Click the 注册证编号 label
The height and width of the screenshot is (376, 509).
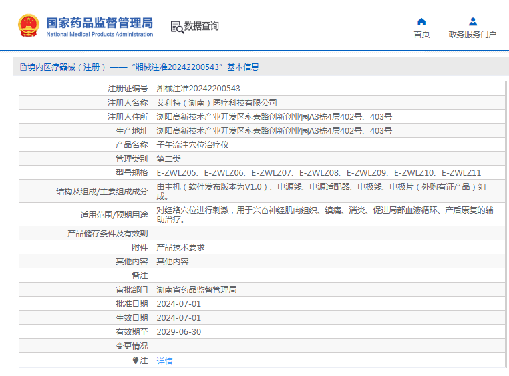click(128, 89)
